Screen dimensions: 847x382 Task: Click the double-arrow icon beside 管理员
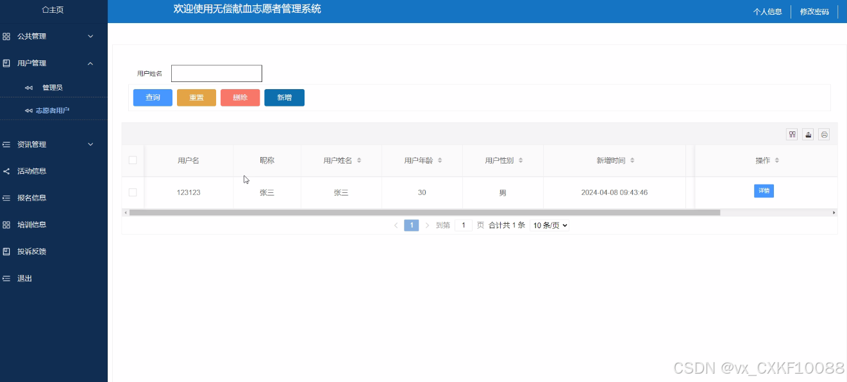(x=29, y=88)
